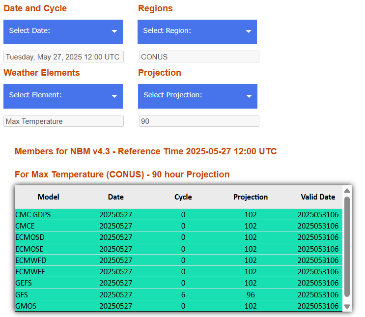
Task: Click the Members for NBM v4.3 heading
Action: (145, 151)
